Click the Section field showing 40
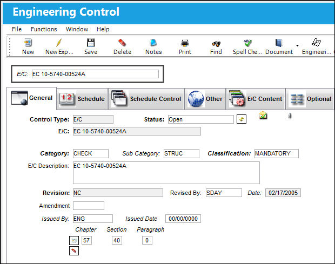Screen dimensions: 335x264 click(117, 240)
